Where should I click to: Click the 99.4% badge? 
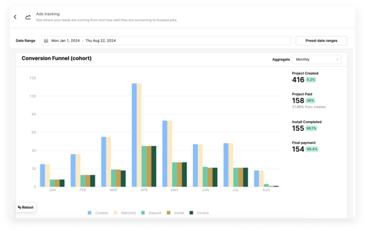point(312,149)
